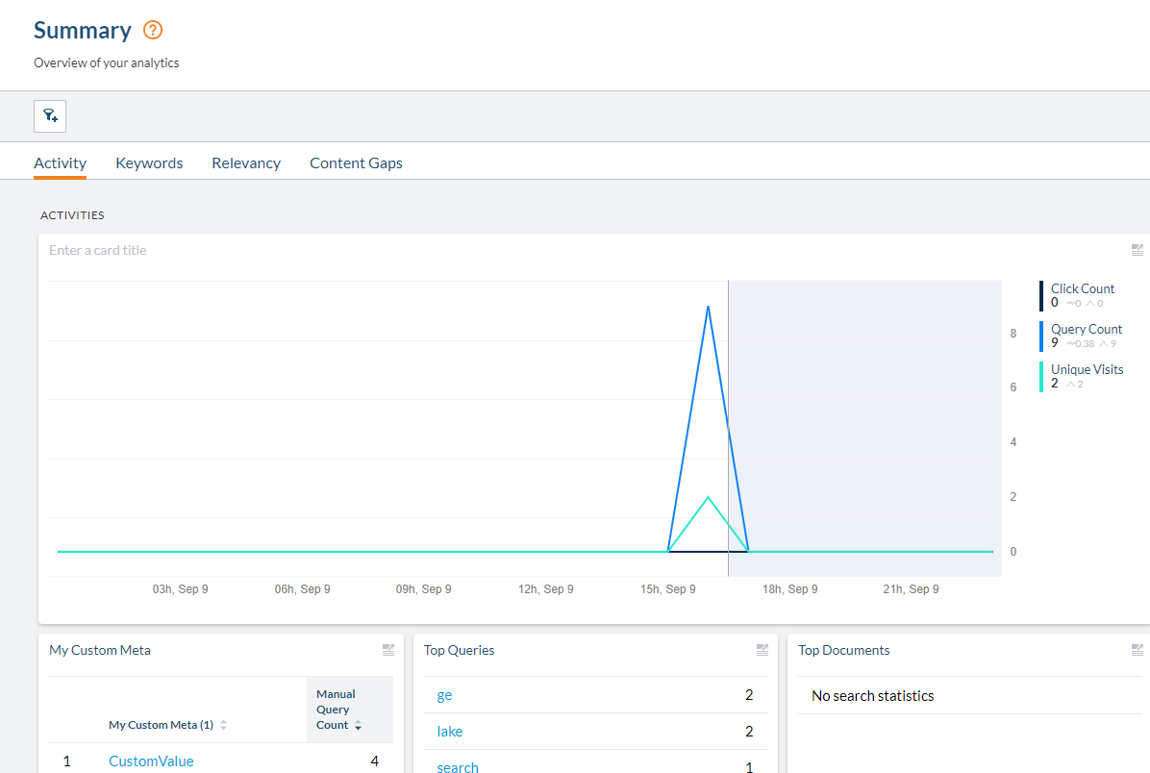The image size is (1150, 773).
Task: Open the CustomValue link
Action: point(151,761)
